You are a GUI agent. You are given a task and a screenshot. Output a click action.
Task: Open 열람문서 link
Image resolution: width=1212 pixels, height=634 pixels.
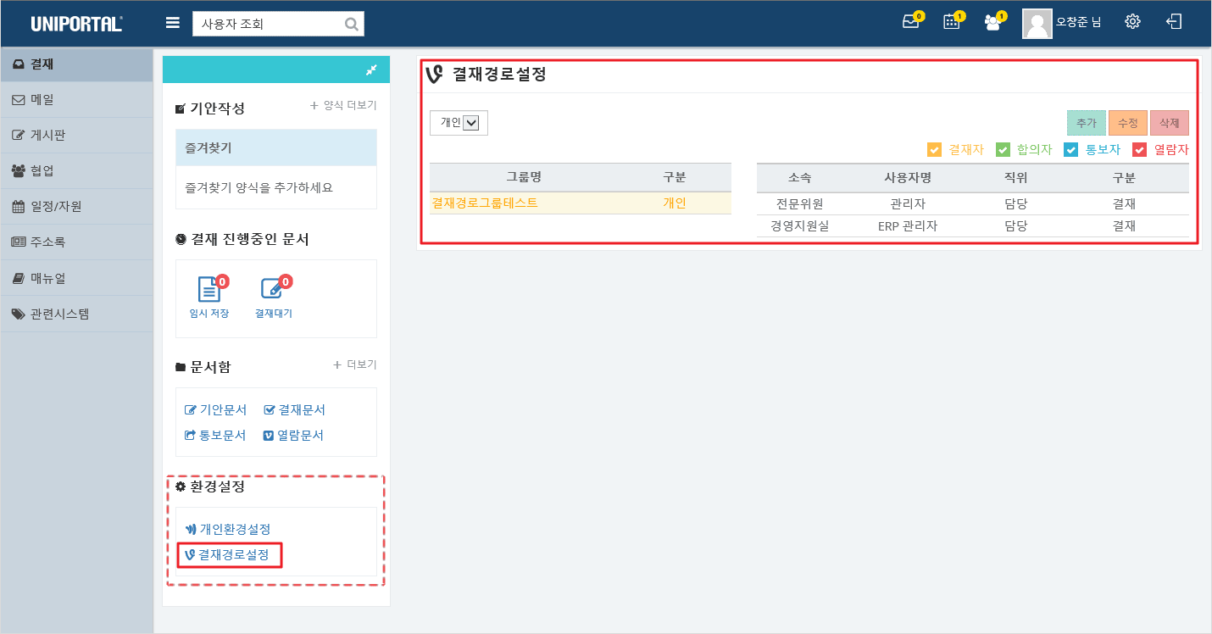click(294, 435)
